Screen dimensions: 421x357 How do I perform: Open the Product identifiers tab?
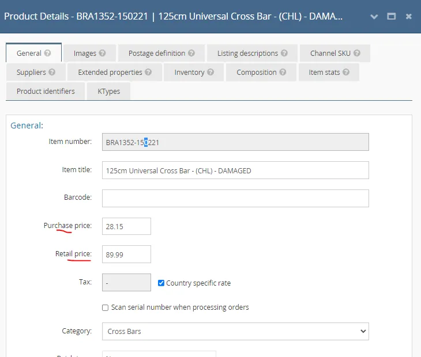pos(46,91)
